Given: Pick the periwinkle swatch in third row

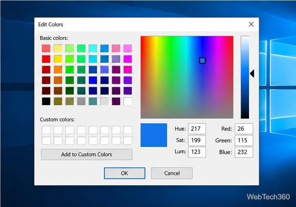Looking at the screenshot, I should coord(104,70).
